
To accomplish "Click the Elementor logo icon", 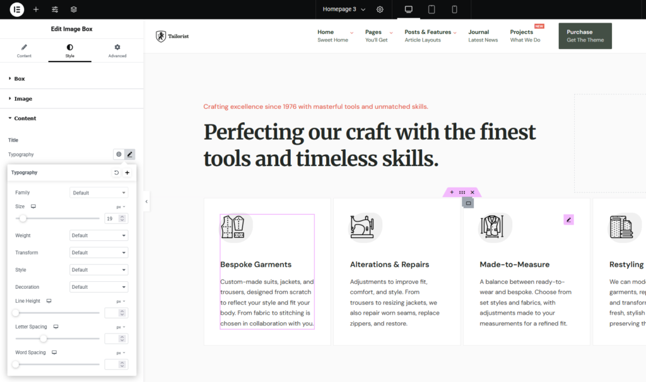I will (x=17, y=9).
